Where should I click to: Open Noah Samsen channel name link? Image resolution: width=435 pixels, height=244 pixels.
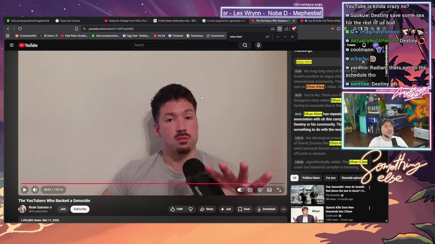tap(39, 207)
